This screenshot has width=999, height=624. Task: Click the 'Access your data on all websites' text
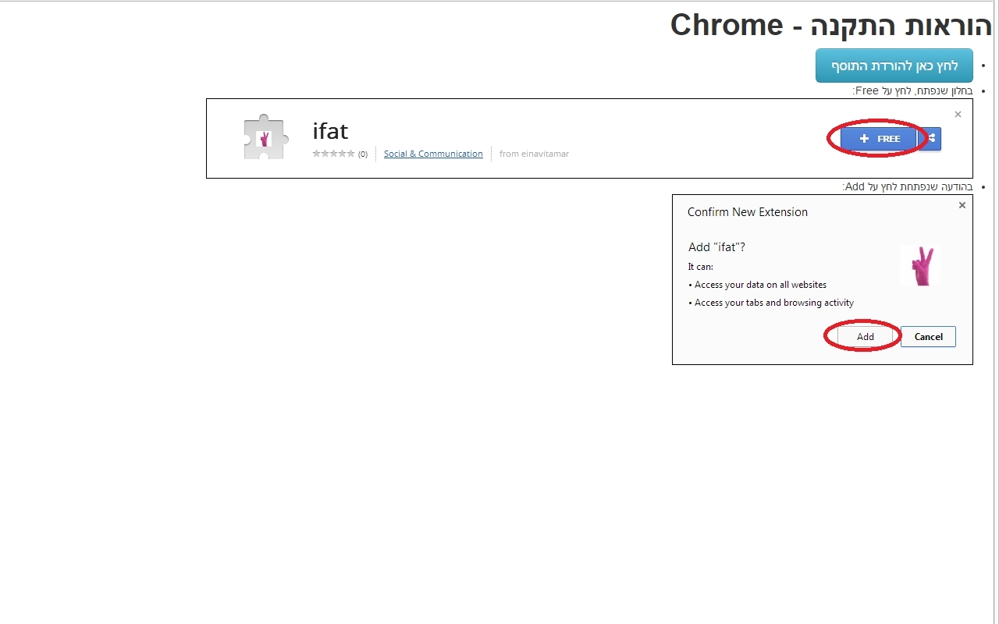(759, 285)
